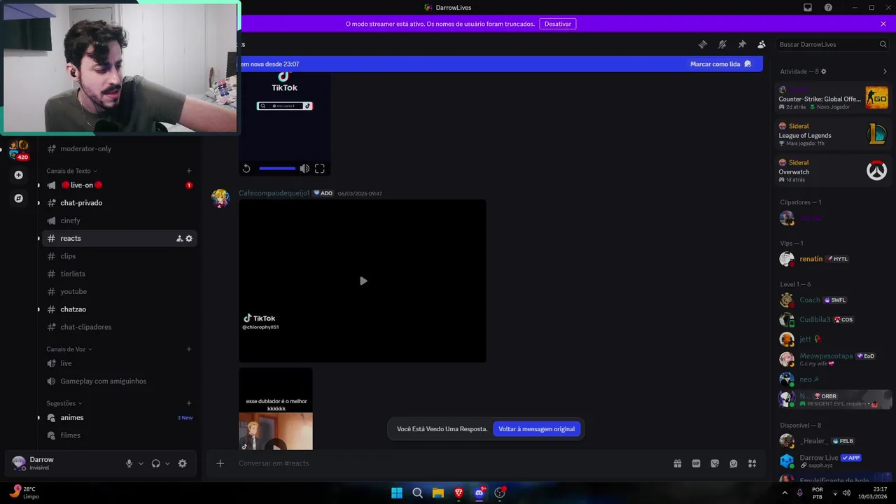The height and width of the screenshot is (504, 896).
Task: Open the add a server plus icon
Action: (x=19, y=175)
